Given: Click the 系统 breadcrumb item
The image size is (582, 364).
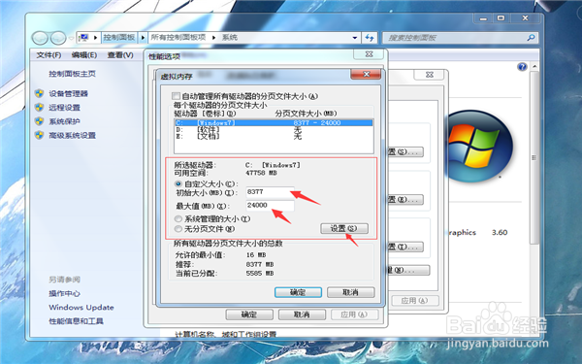Looking at the screenshot, I should pyautogui.click(x=230, y=37).
